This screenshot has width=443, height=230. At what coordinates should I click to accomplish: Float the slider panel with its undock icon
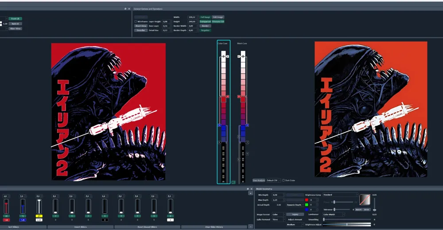[248, 189]
